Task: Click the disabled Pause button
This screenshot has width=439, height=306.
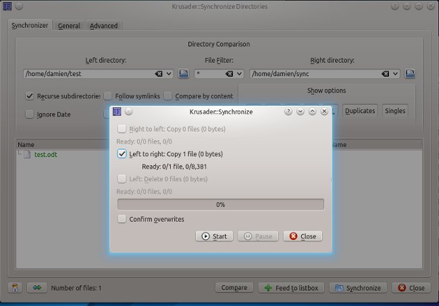Action: click(x=258, y=236)
